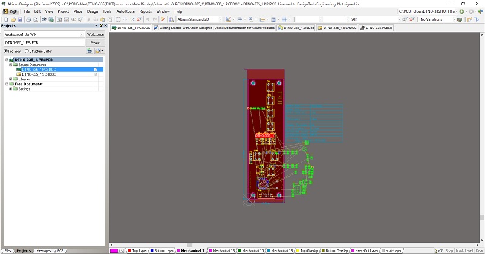Click the Projects panel pin icon
Screen dimensions: 485x254
coord(101,25)
